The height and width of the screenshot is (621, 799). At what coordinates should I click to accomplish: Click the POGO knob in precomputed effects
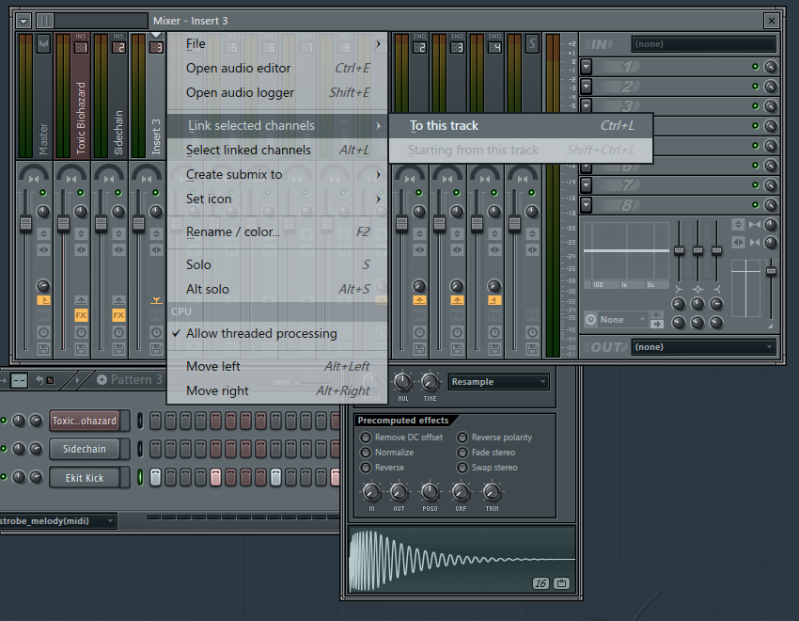430,492
